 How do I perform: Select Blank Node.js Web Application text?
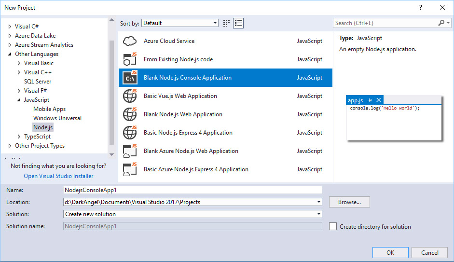(x=183, y=114)
